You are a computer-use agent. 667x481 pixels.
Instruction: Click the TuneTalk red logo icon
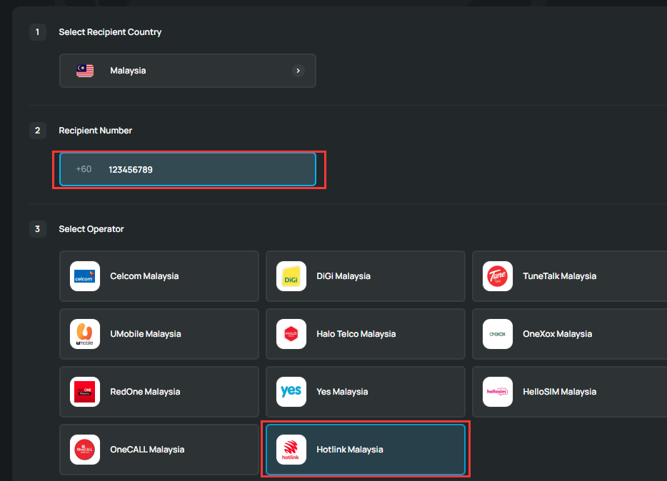coord(498,276)
